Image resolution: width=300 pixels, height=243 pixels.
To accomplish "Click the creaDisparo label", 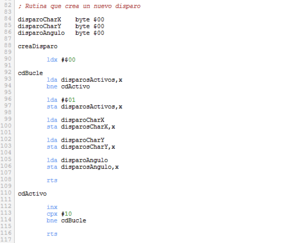I will [x=37, y=46].
